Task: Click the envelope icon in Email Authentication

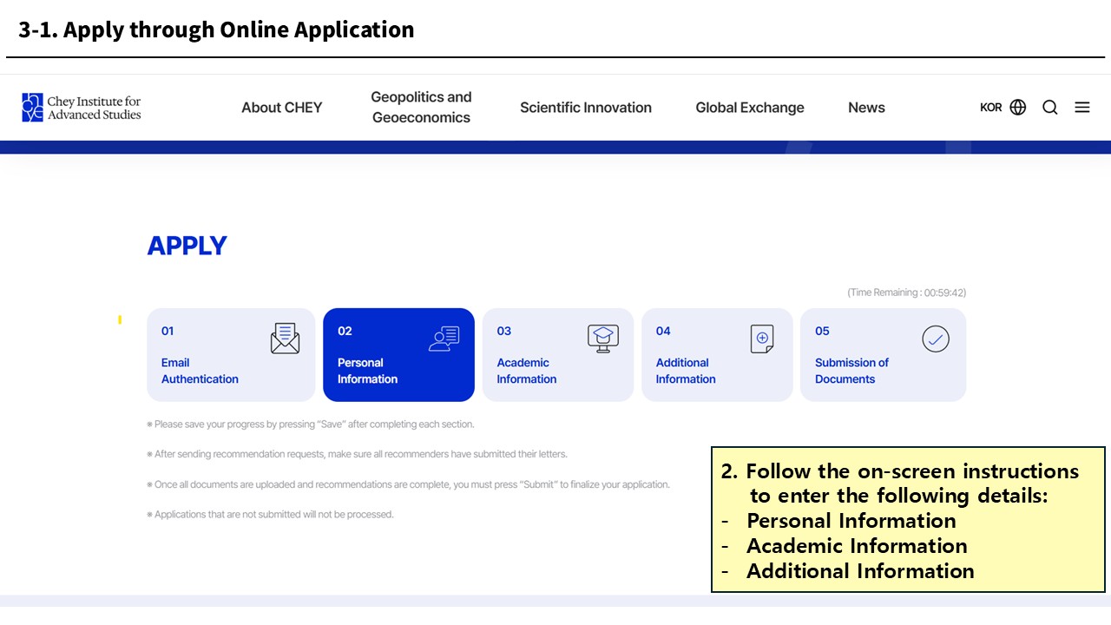Action: click(x=285, y=339)
